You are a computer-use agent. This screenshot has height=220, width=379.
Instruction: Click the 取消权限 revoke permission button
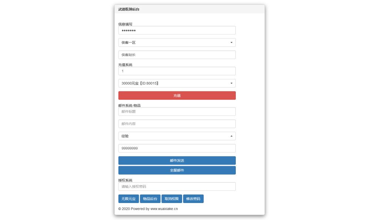click(171, 199)
